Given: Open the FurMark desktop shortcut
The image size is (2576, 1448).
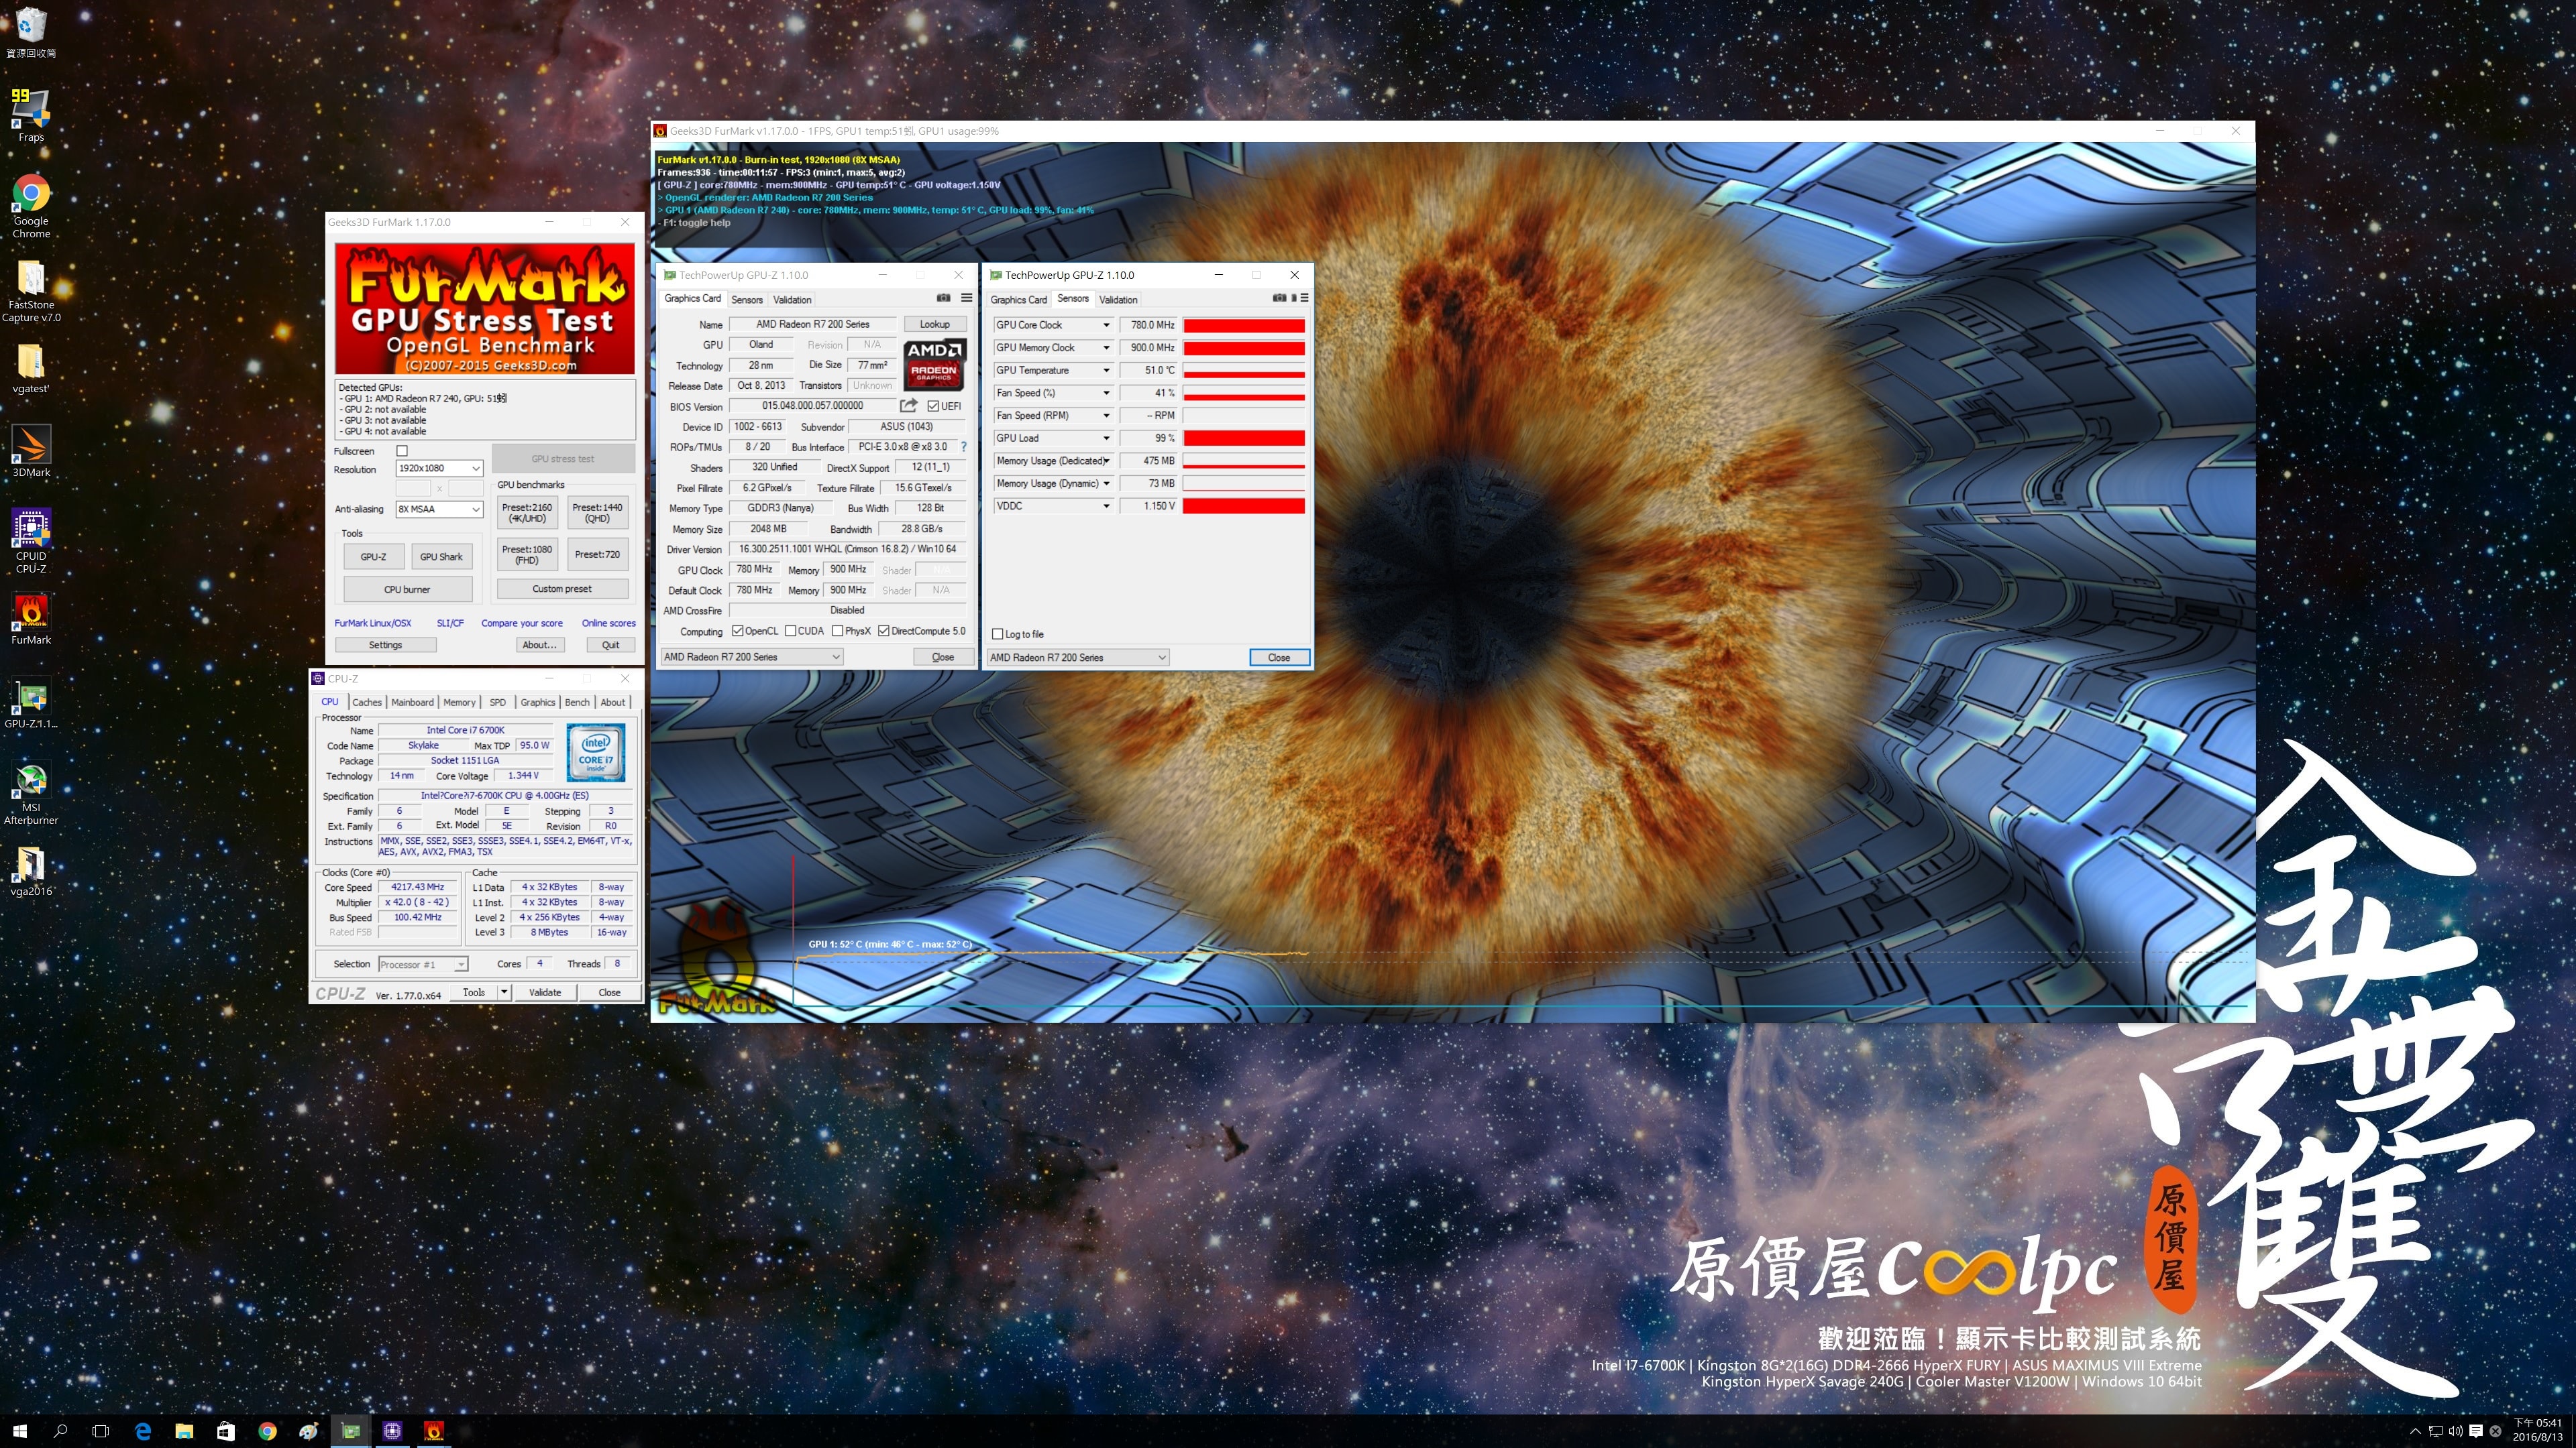Looking at the screenshot, I should tap(31, 619).
